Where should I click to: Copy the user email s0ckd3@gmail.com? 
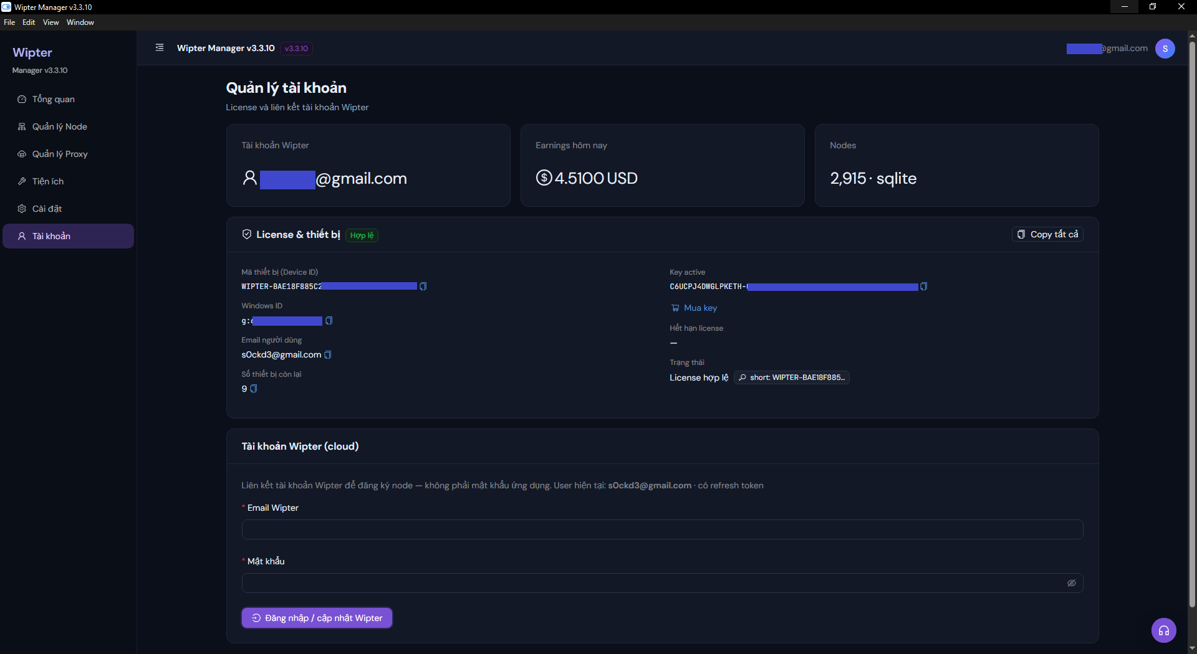click(x=328, y=355)
